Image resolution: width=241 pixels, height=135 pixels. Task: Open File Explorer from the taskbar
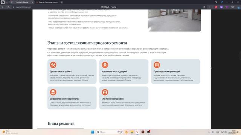point(132,132)
